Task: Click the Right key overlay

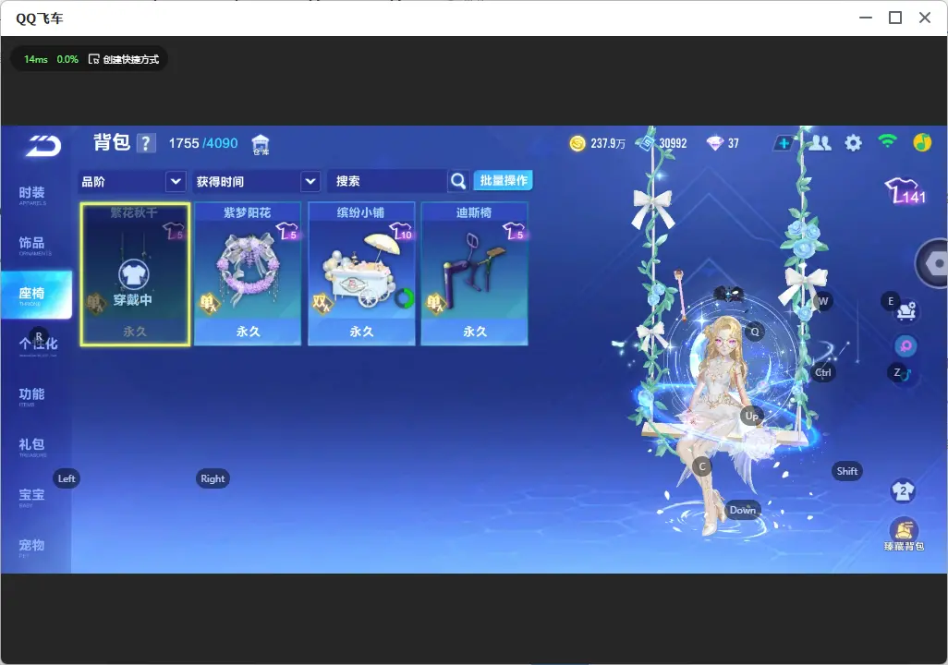Action: [213, 478]
